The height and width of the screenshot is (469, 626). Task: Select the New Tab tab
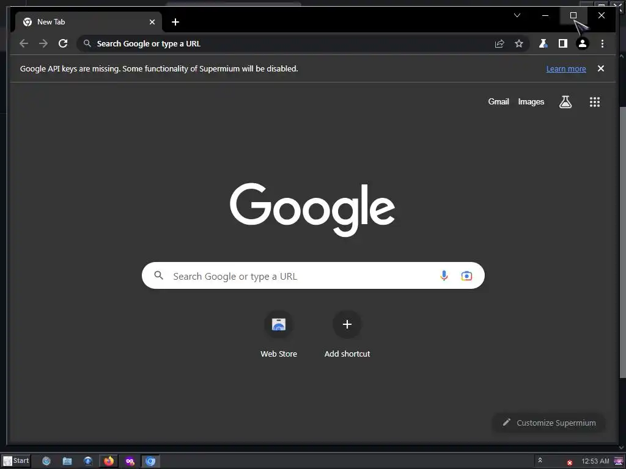pyautogui.click(x=89, y=22)
